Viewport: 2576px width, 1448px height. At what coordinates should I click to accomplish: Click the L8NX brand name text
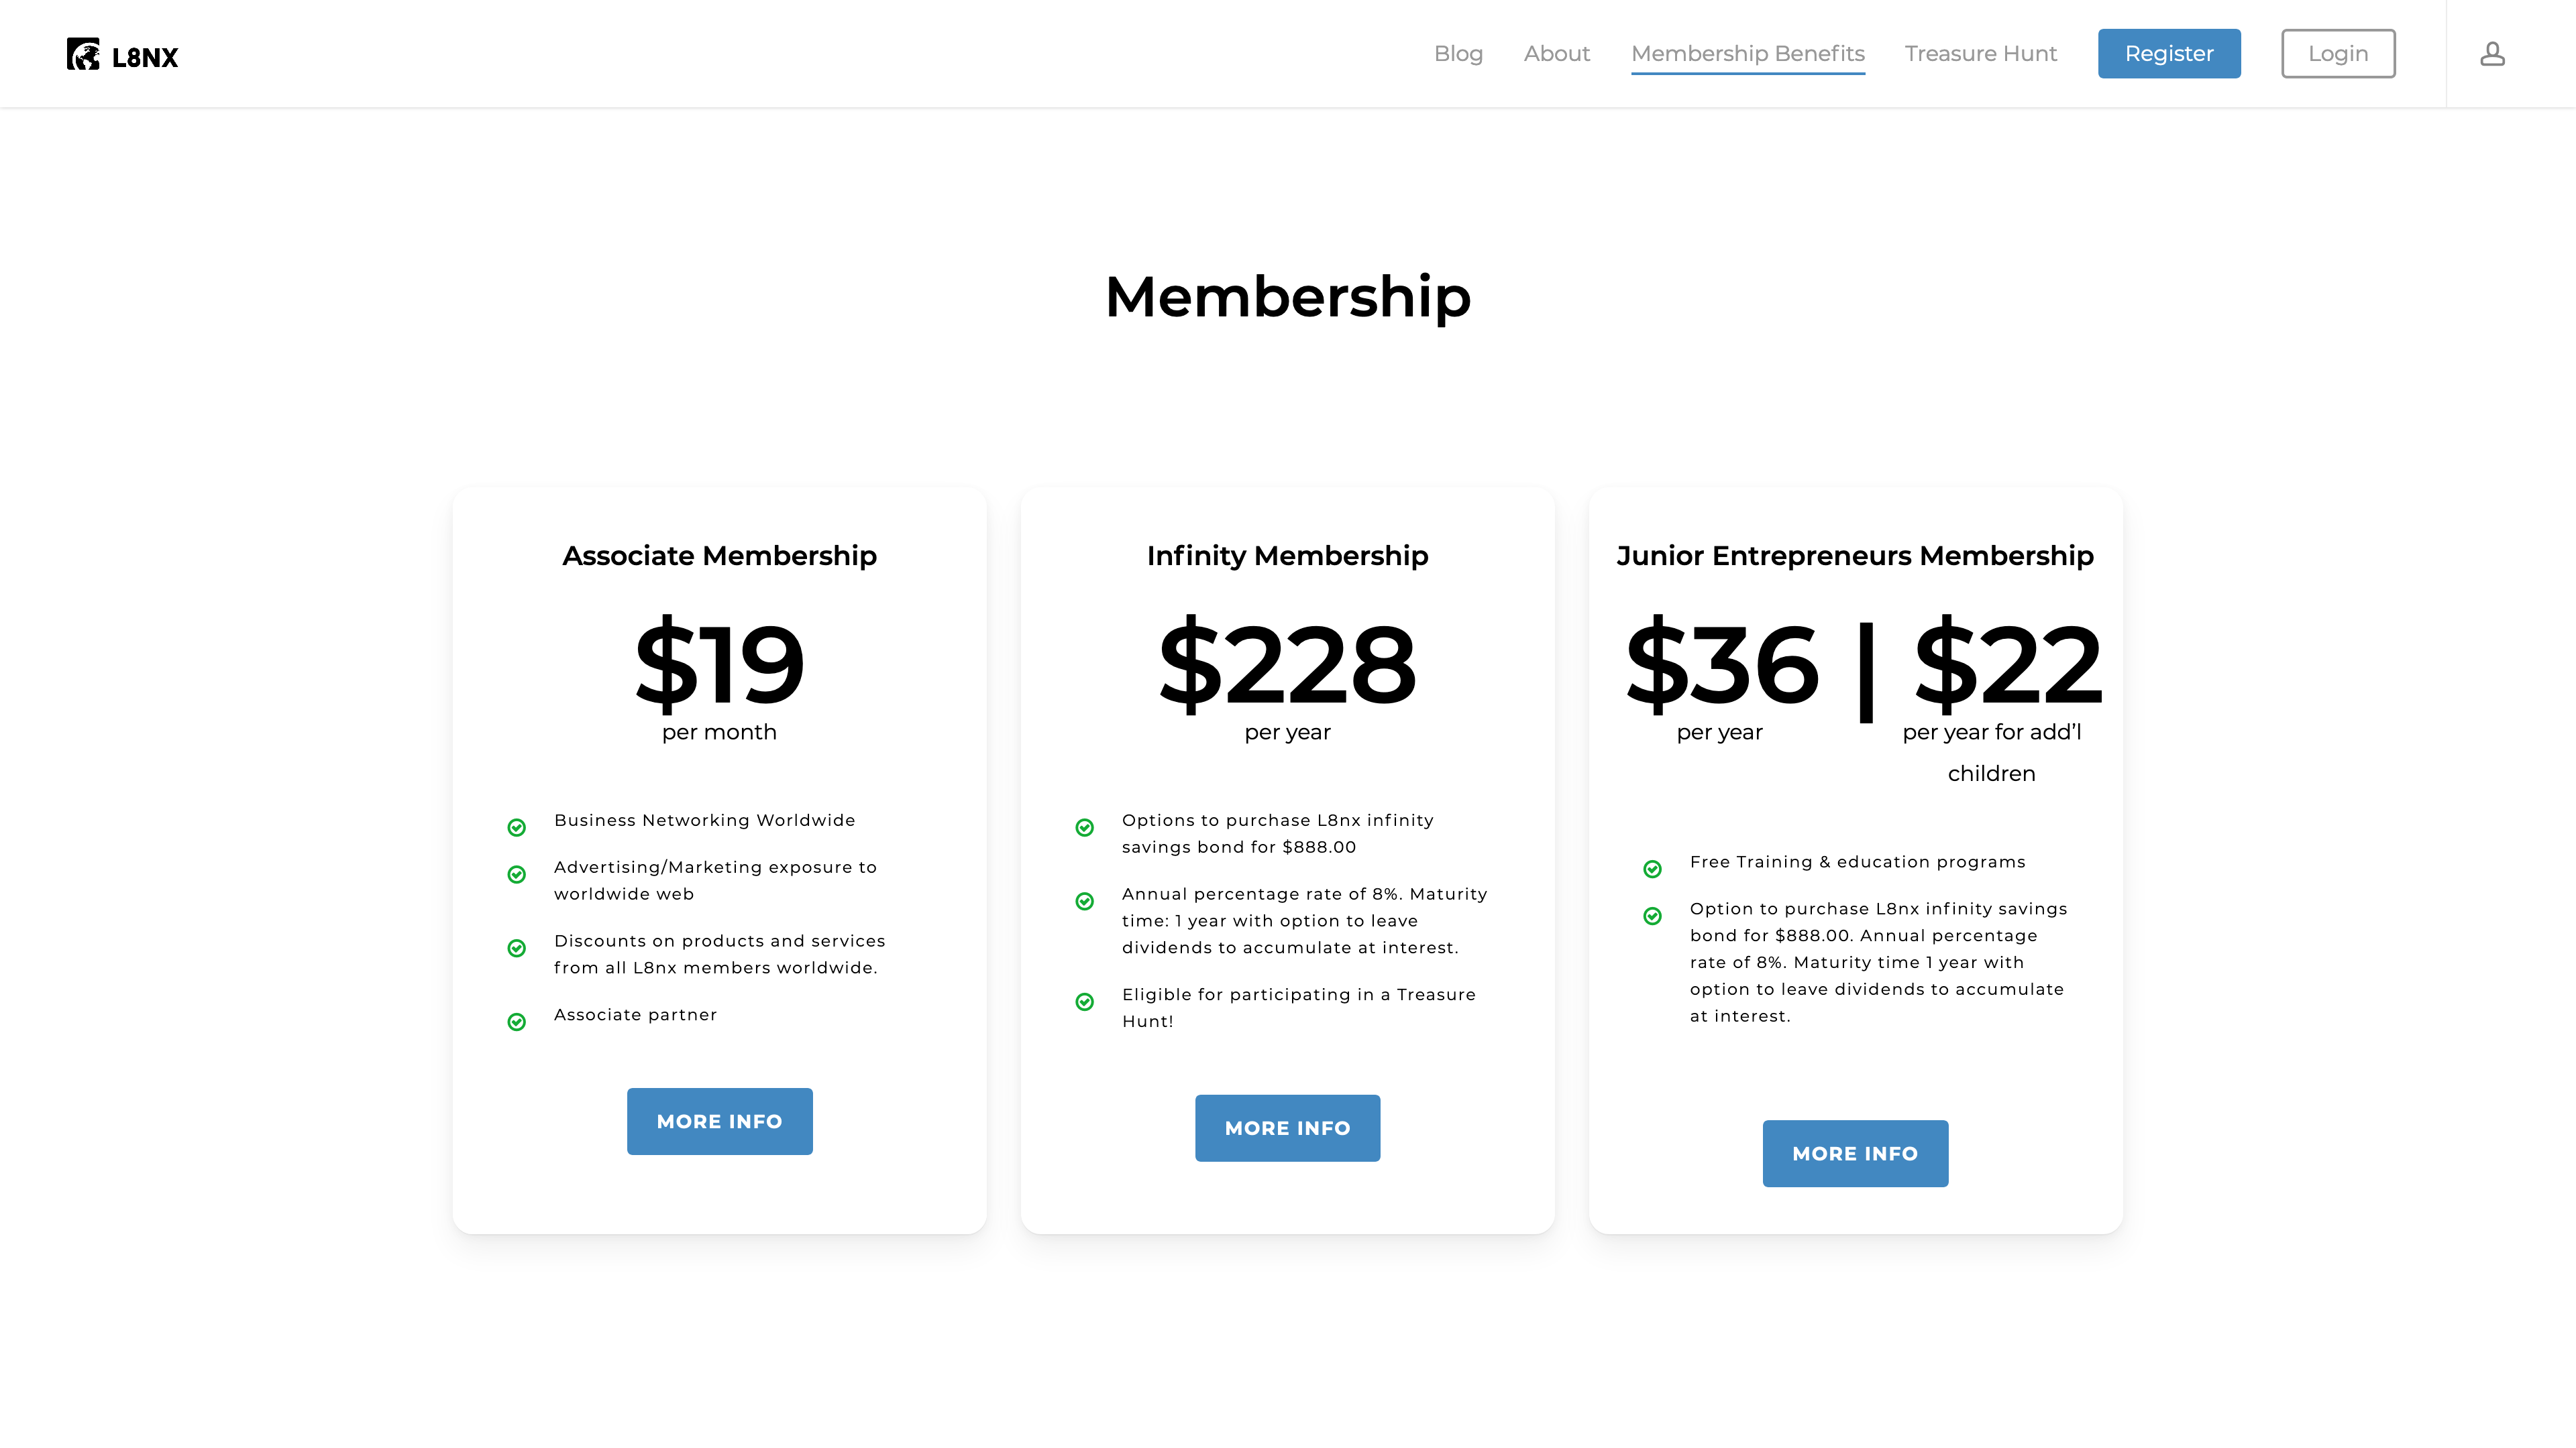pyautogui.click(x=145, y=58)
